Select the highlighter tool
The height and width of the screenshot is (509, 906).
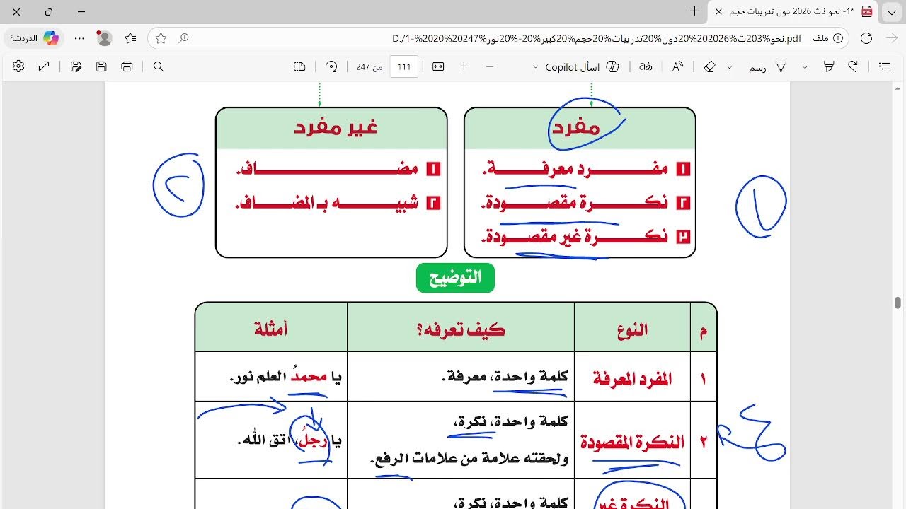click(828, 66)
